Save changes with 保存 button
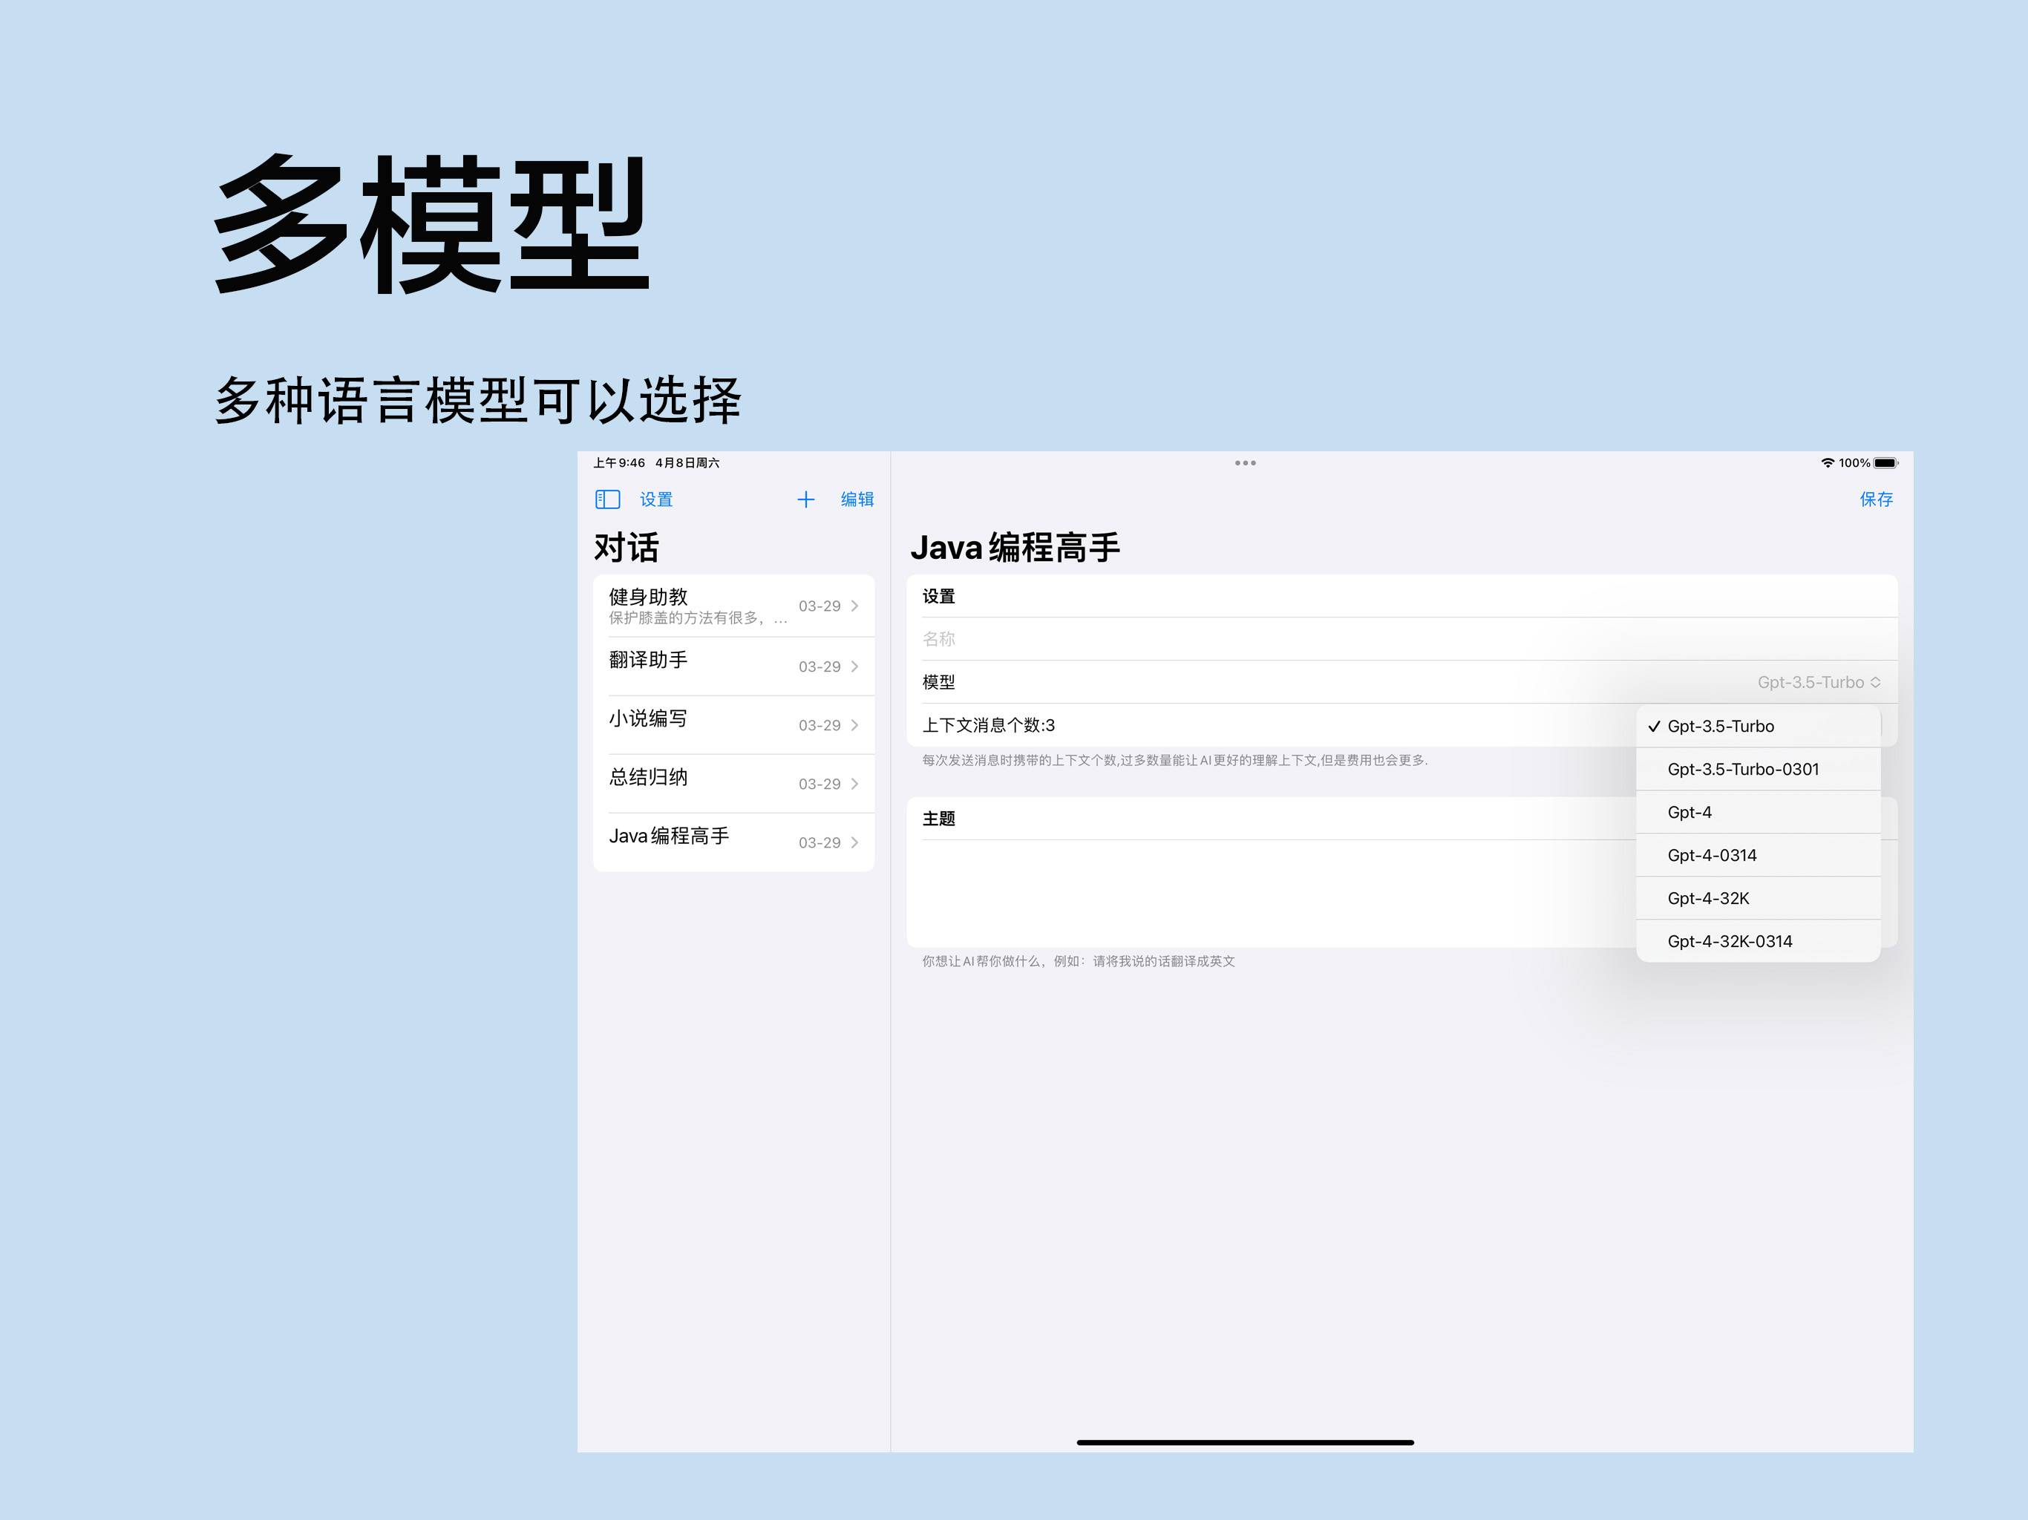This screenshot has height=1520, width=2028. 1876,499
